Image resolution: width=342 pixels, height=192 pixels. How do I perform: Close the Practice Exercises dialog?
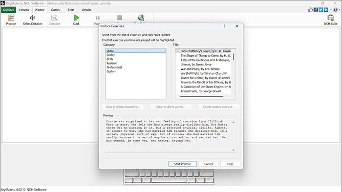(x=237, y=26)
